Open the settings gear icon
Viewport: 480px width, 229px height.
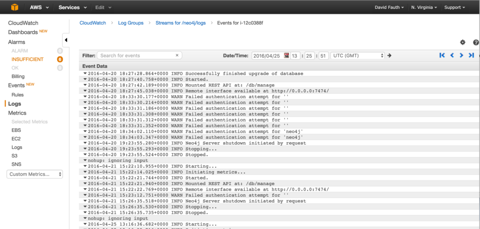click(x=463, y=42)
